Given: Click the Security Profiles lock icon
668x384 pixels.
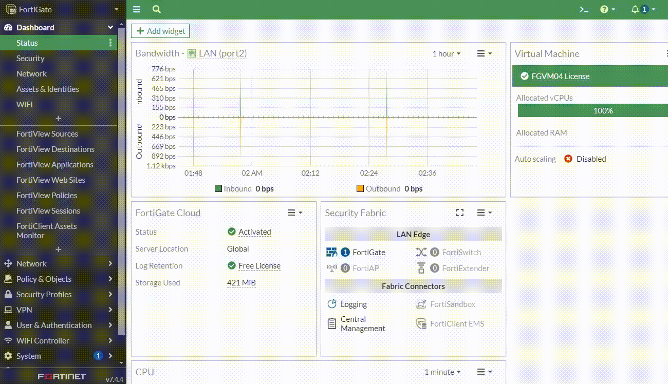Looking at the screenshot, I should click(8, 294).
